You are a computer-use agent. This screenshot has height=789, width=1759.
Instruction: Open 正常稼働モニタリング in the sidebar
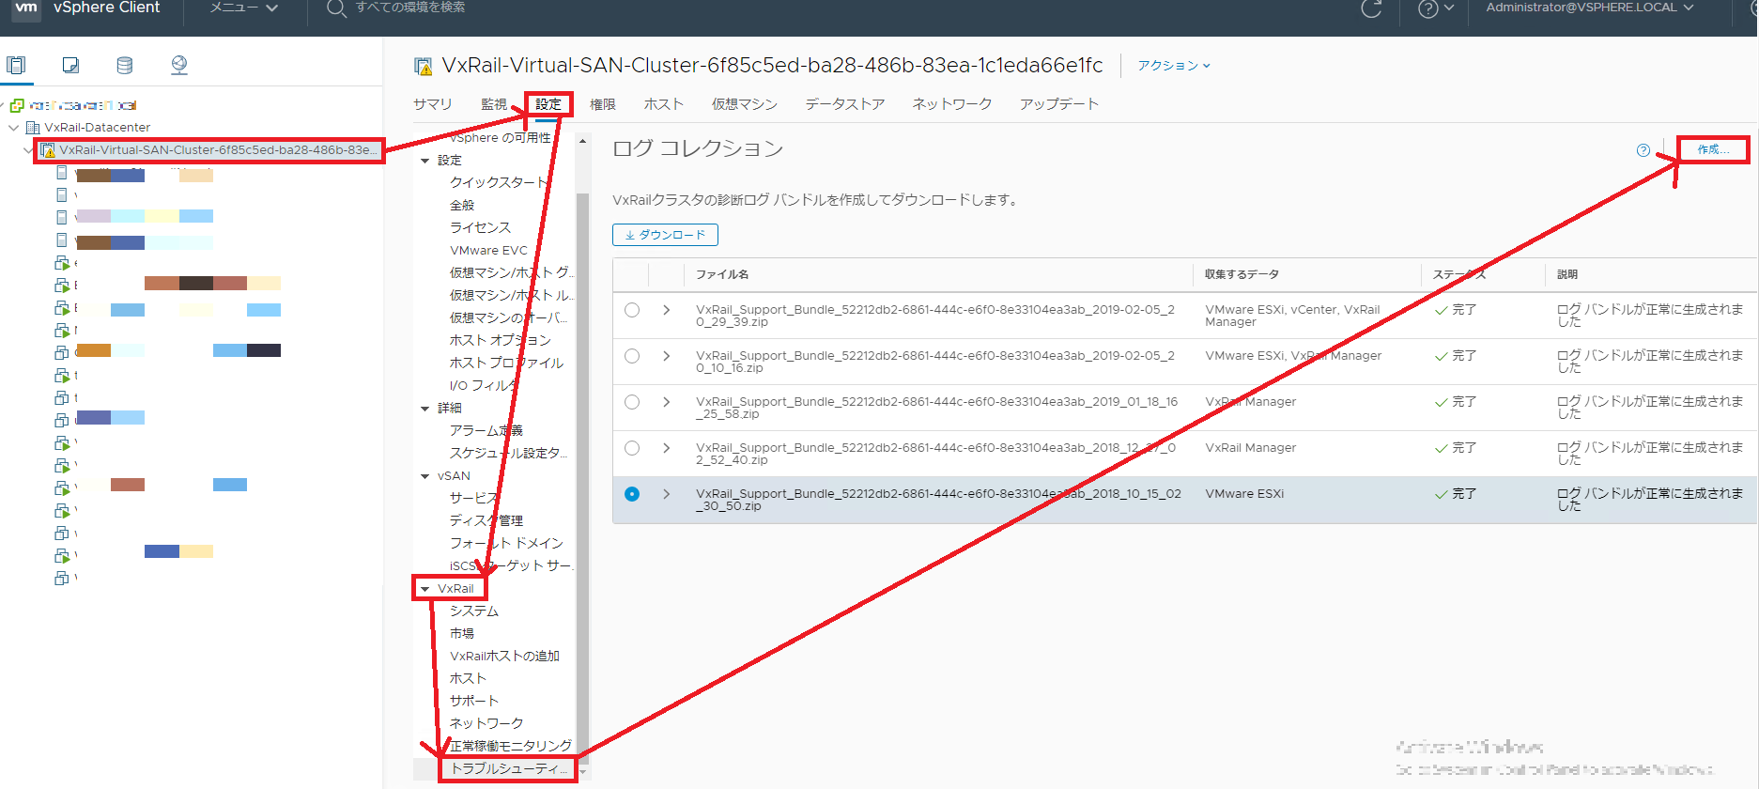511,747
